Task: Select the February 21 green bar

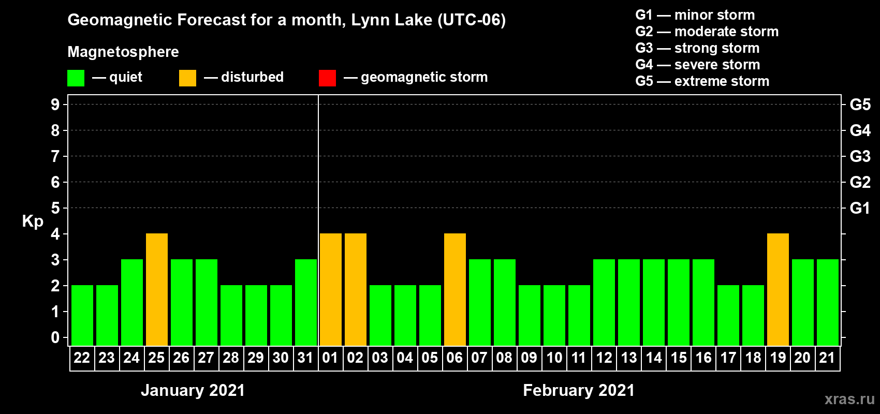Action: pyautogui.click(x=828, y=302)
